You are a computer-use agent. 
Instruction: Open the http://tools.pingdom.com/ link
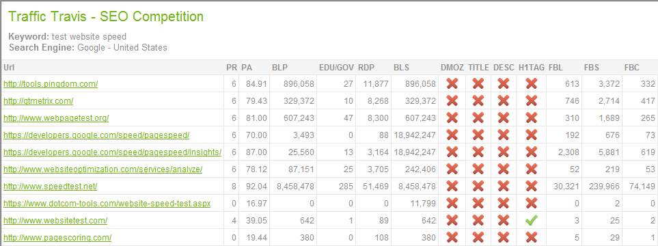[51, 84]
